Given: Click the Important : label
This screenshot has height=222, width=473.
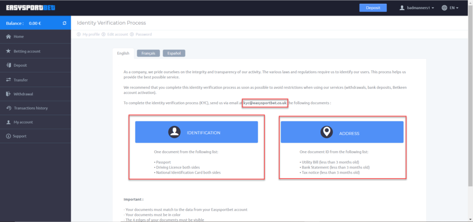Looking at the screenshot, I should coord(133,199).
